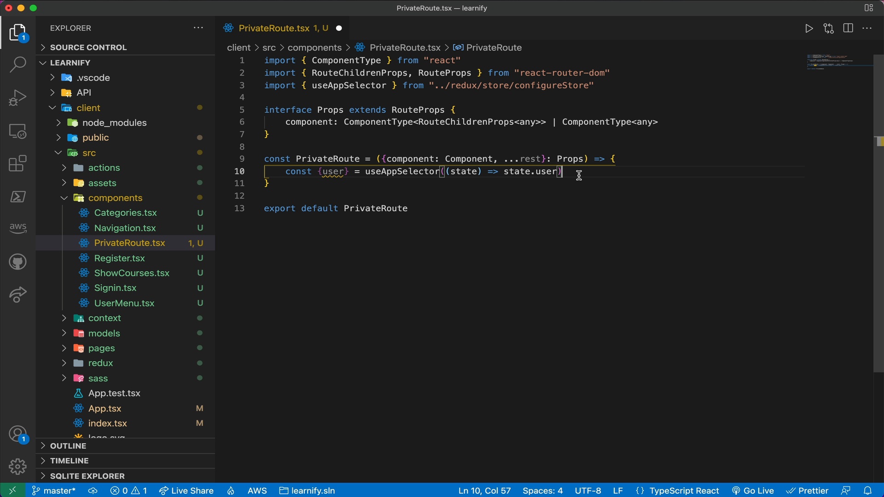Toggle the TIMELINE panel section
Image resolution: width=884 pixels, height=497 pixels.
(x=69, y=460)
